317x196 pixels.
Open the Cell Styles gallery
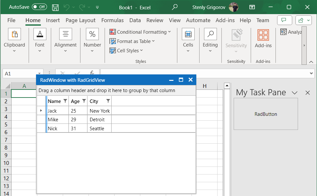pos(126,50)
